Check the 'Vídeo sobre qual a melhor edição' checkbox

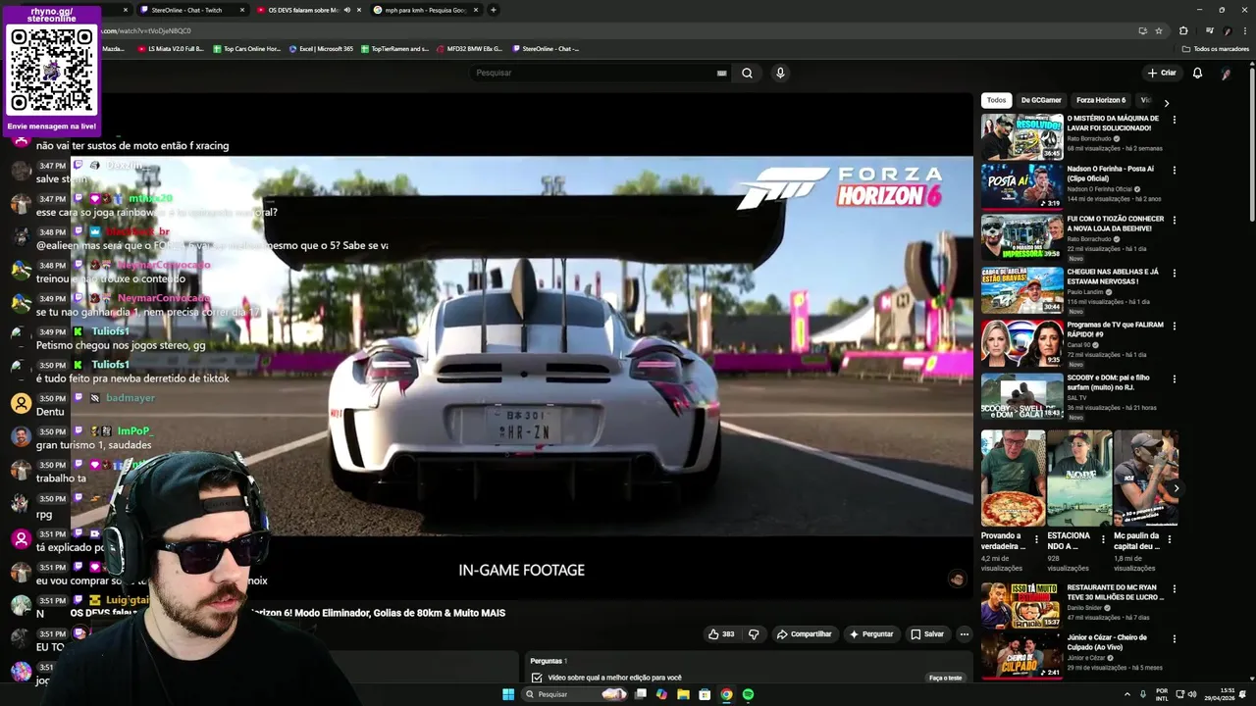point(537,678)
